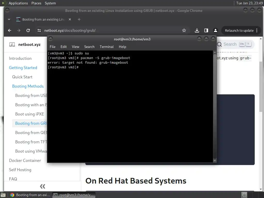
Task: Open Booting from TFTP page
Action: (x=31, y=142)
